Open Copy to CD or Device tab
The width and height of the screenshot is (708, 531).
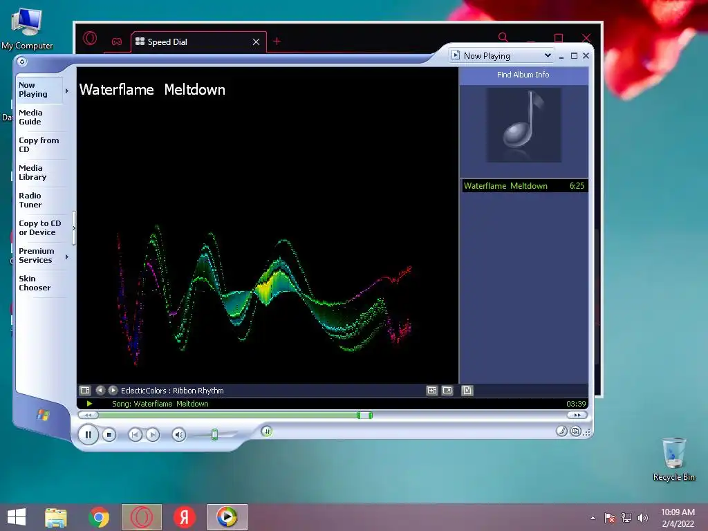click(41, 228)
